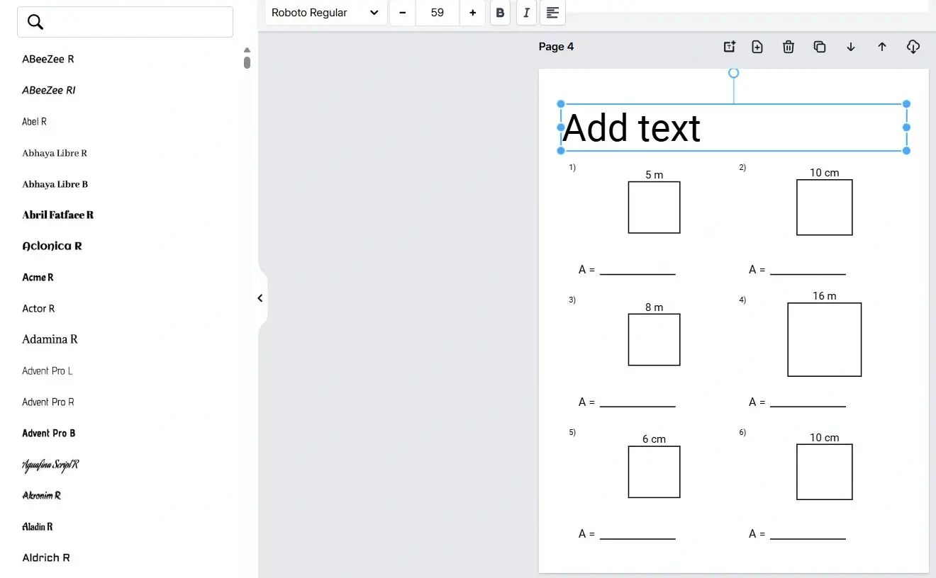Image resolution: width=936 pixels, height=578 pixels.
Task: Click the Page 4 label
Action: click(x=556, y=47)
